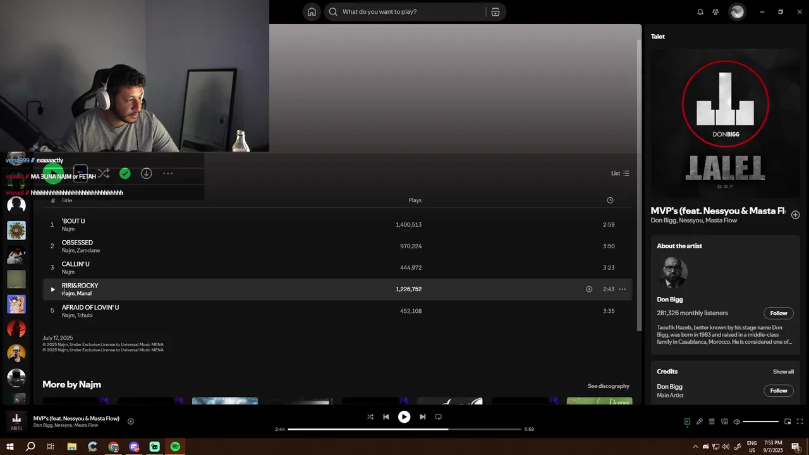Open Task View on taskbar
Screen dimensions: 809x455
point(51,447)
